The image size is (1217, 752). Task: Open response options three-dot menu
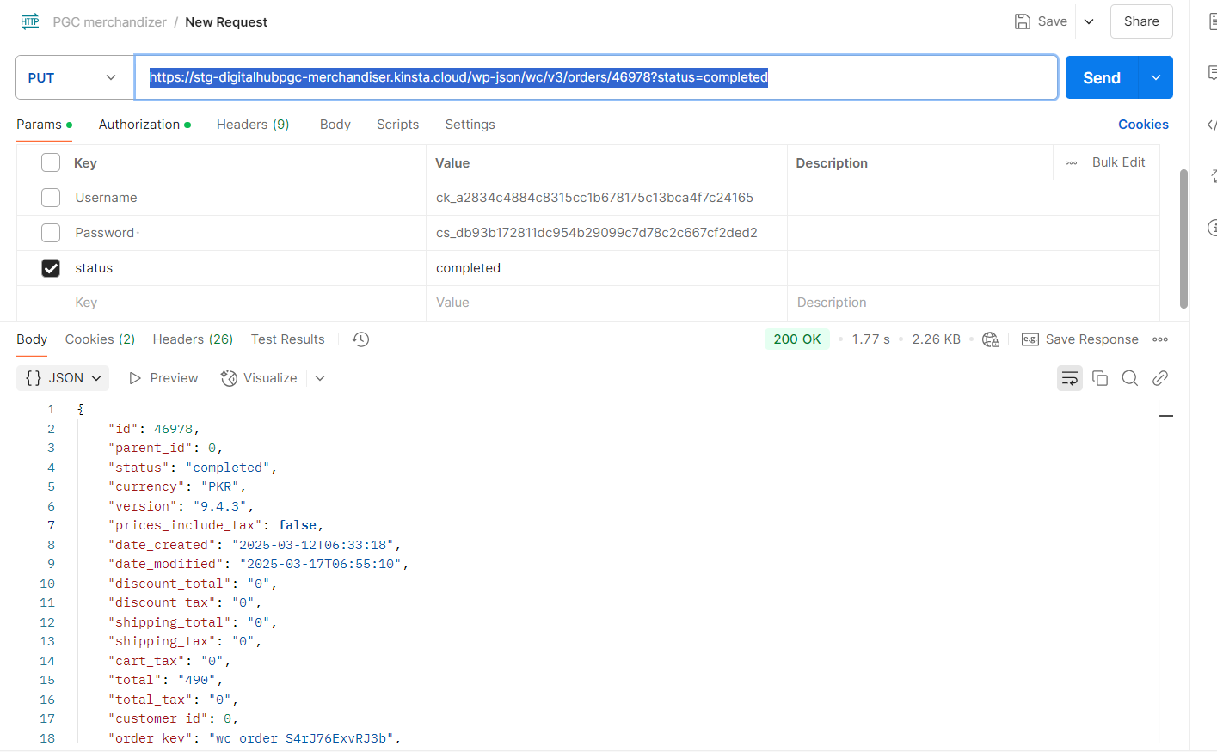(1160, 339)
